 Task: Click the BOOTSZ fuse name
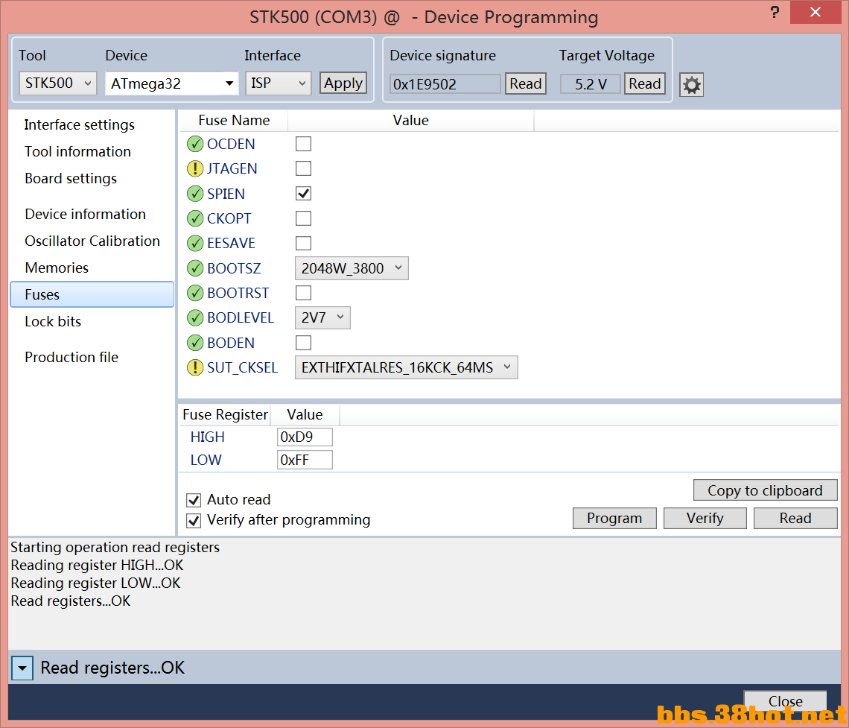pyautogui.click(x=234, y=268)
